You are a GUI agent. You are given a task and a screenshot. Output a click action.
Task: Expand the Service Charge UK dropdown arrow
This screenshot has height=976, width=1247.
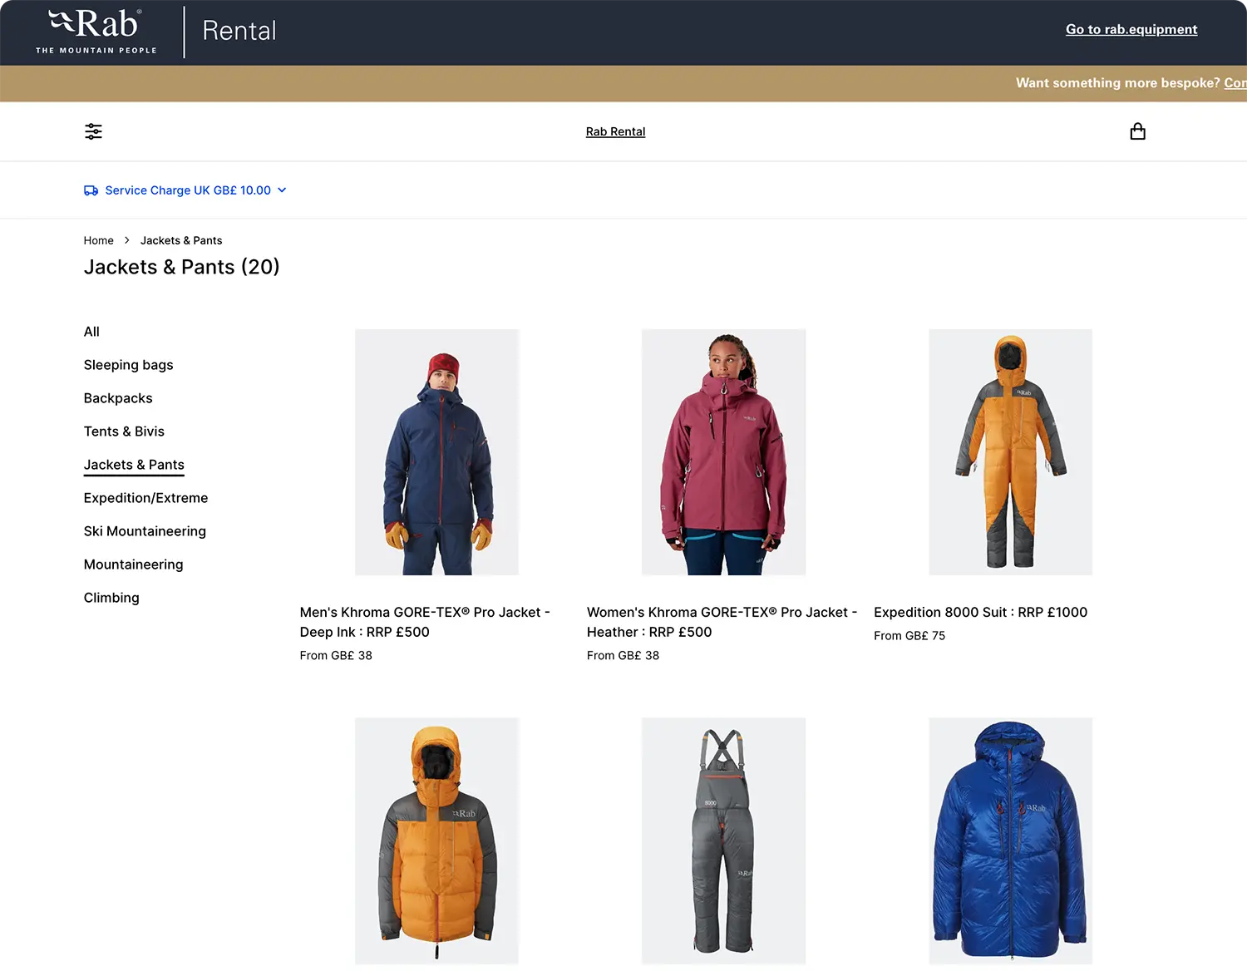pyautogui.click(x=282, y=190)
